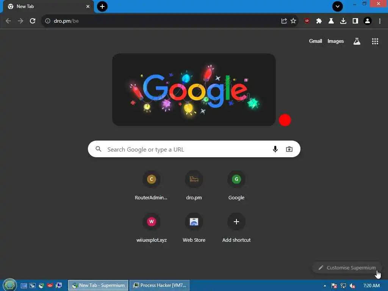Select the New Tab browser tab
Screen dimensions: 388x291
pos(48,6)
